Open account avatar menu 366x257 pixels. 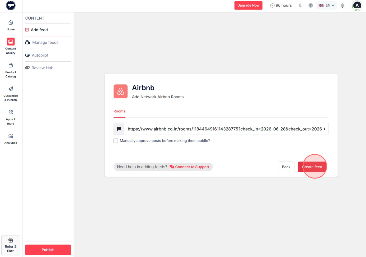coord(357,6)
